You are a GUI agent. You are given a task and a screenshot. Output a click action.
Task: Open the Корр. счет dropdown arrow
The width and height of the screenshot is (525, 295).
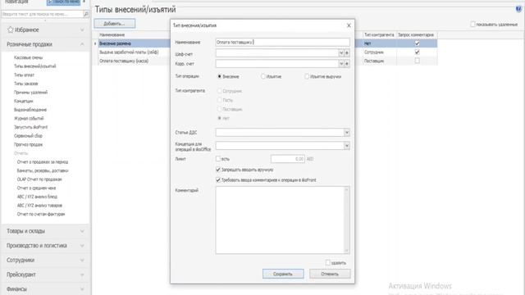pyautogui.click(x=341, y=64)
